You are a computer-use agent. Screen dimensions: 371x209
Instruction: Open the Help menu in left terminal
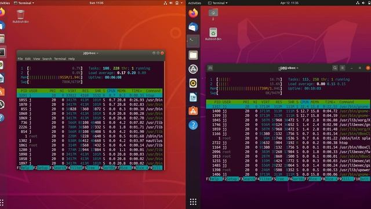(x=71, y=59)
